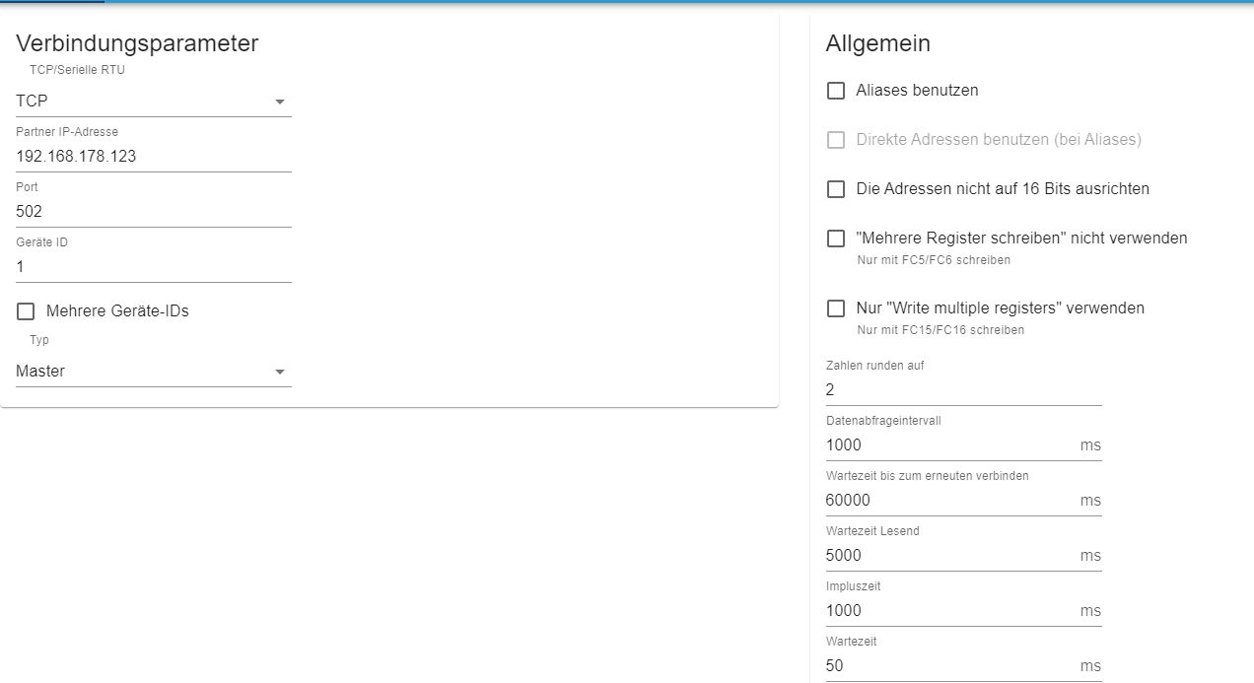Select the Geräte ID input field
This screenshot has width=1254, height=683.
pyautogui.click(x=154, y=266)
